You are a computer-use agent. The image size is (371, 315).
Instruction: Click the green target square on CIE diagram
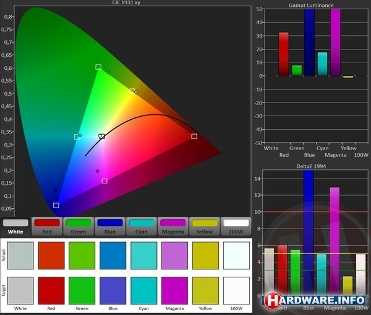point(98,67)
